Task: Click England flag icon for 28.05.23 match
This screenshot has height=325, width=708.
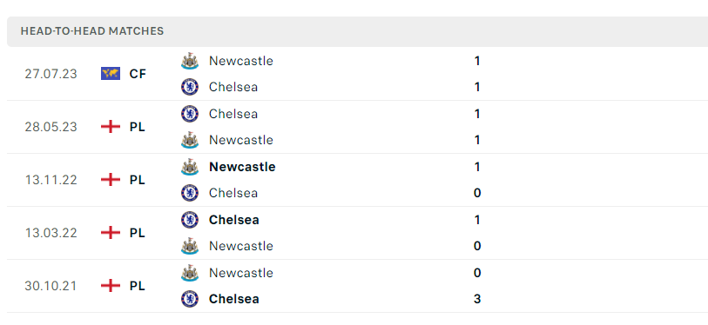Action: point(111,127)
